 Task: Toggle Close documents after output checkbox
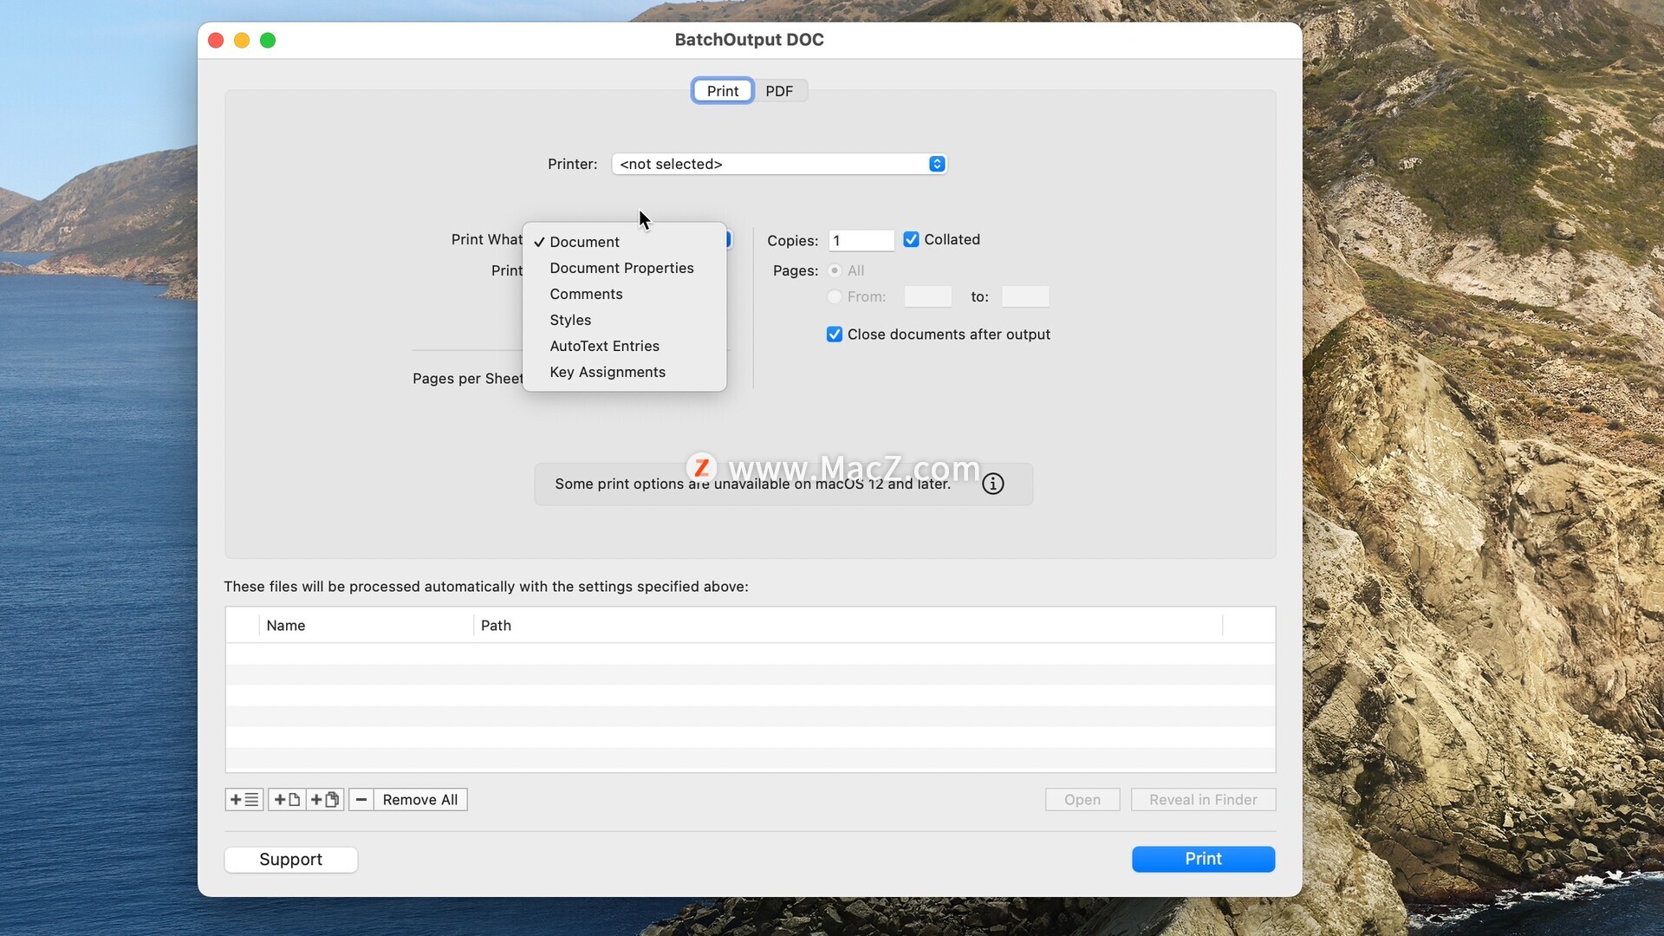pyautogui.click(x=835, y=335)
